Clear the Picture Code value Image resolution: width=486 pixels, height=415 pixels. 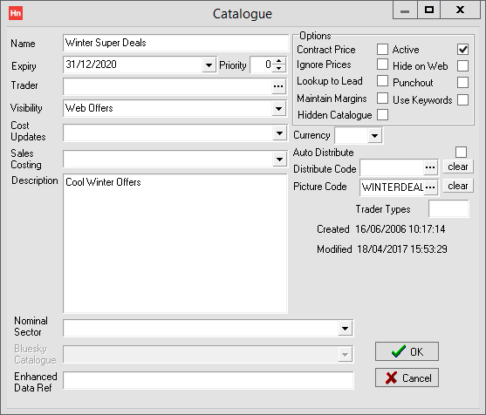[x=458, y=186]
